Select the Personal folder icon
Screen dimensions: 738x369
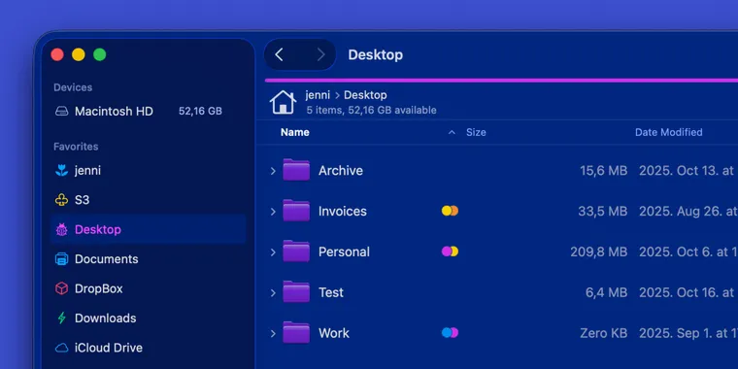[296, 252]
